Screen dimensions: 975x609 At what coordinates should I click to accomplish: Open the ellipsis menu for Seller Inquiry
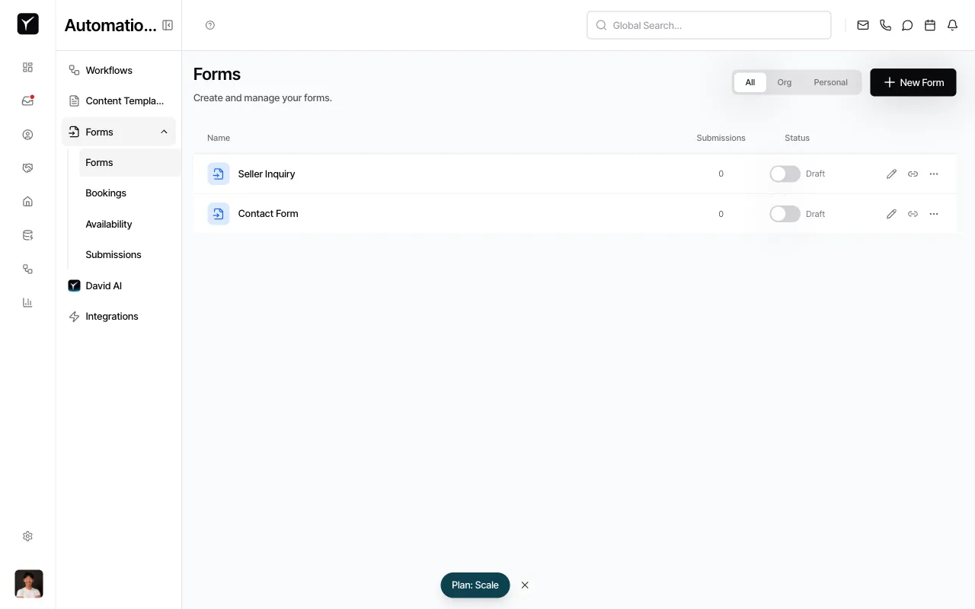pos(934,174)
